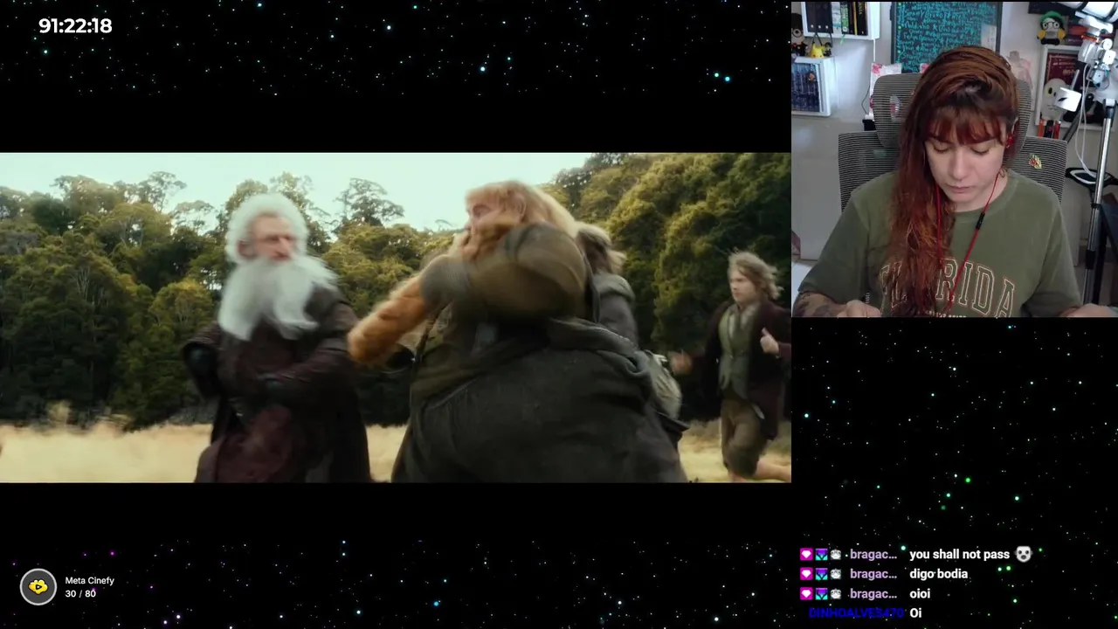Click the teal gem badge beside "digo bodia"
This screenshot has width=1118, height=629.
[821, 574]
